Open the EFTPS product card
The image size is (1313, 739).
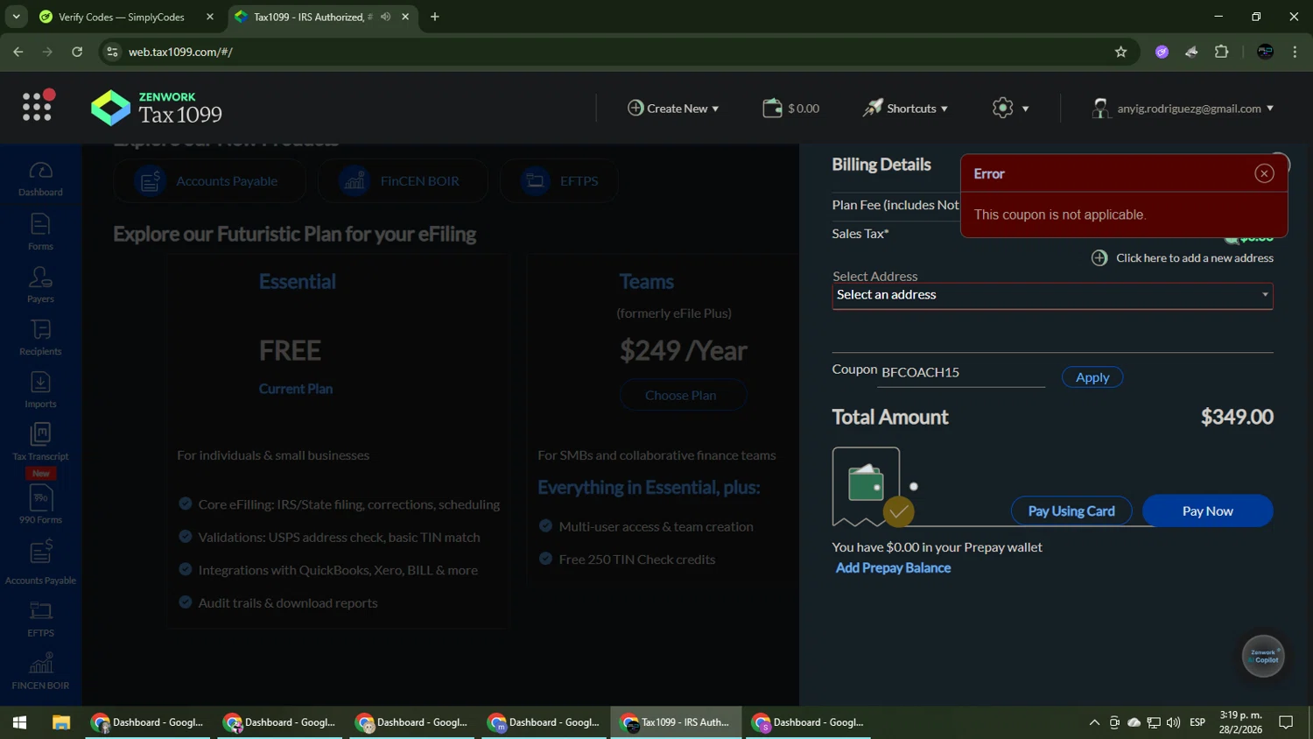click(559, 181)
